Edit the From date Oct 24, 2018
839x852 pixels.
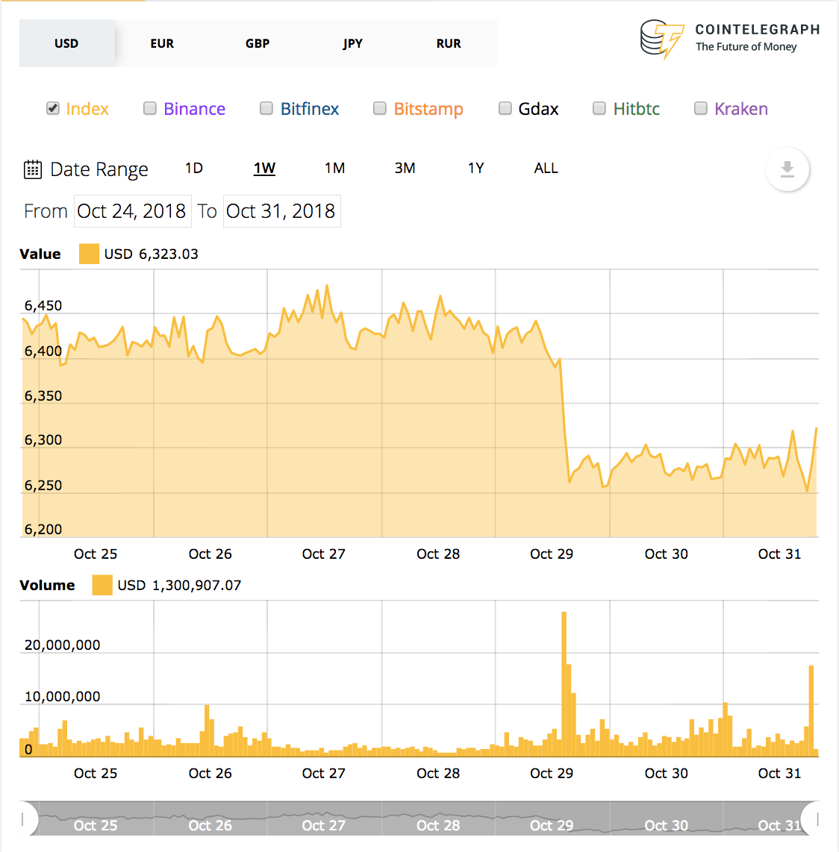tap(132, 211)
